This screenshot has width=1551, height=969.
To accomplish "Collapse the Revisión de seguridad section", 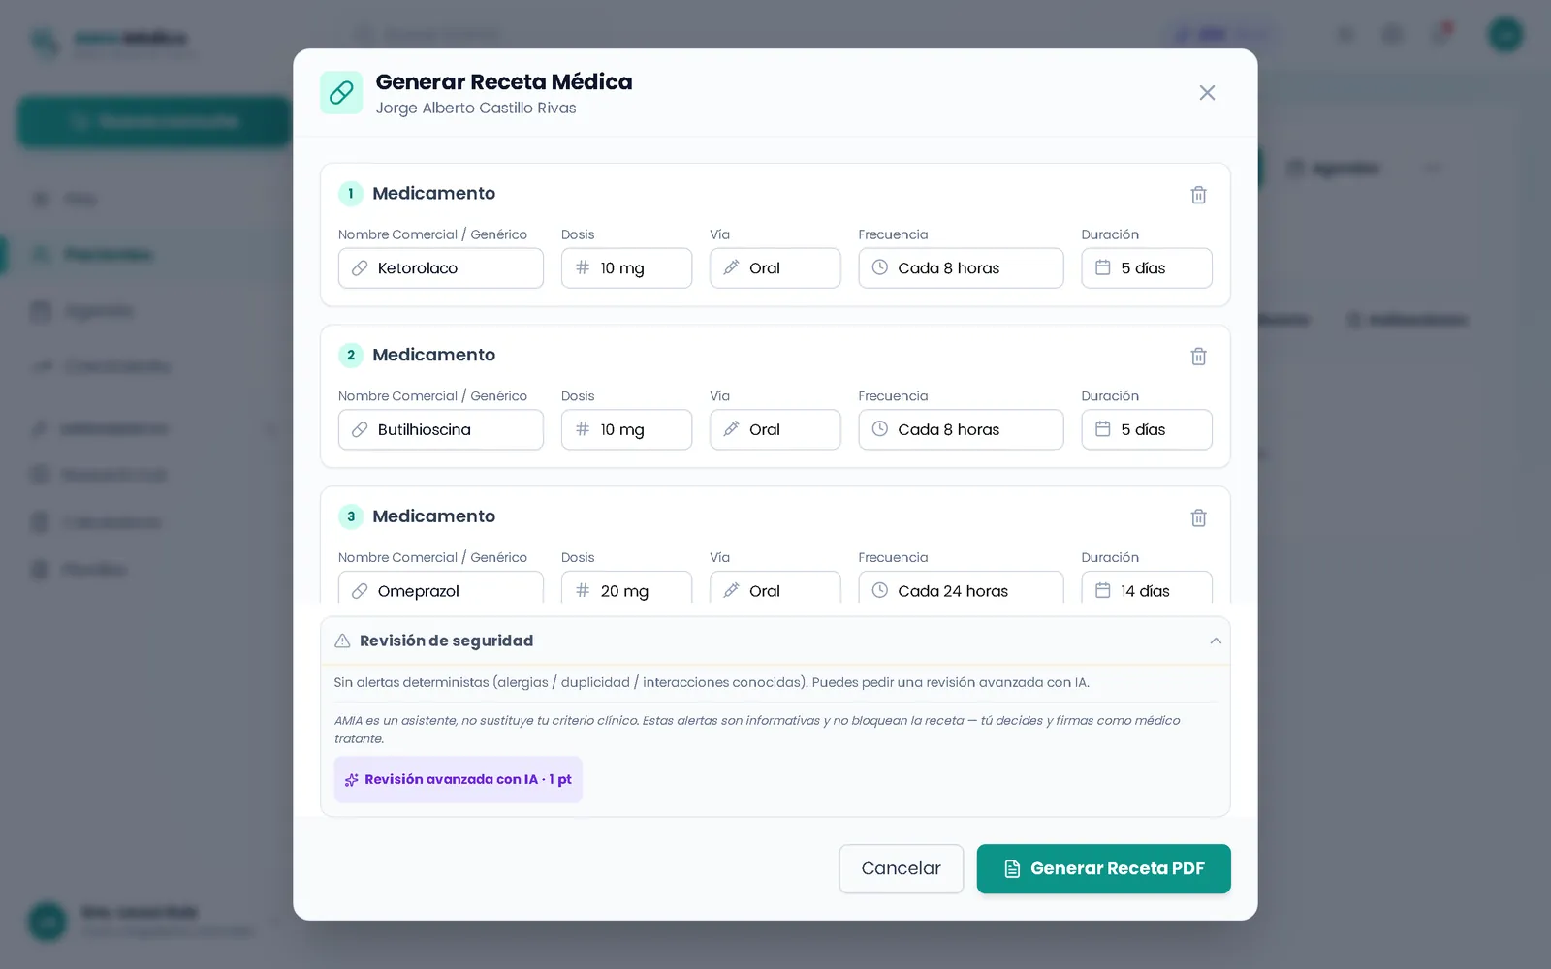I will coord(1216,641).
